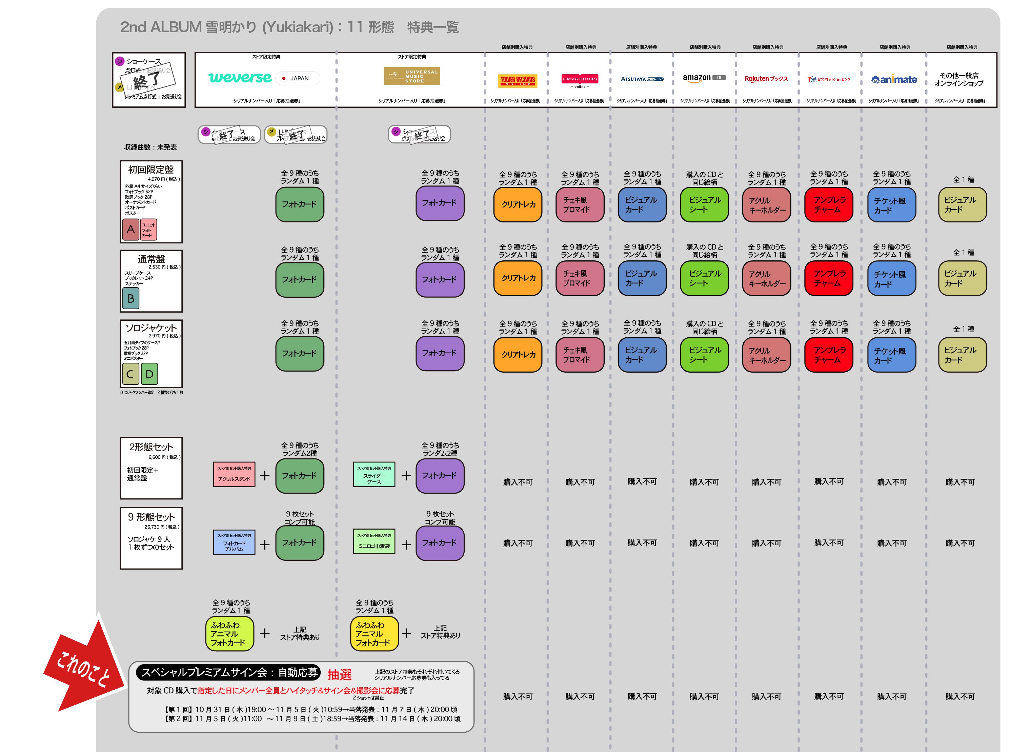Click the JAPAN flag badge beside Weverse
1010x752 pixels.
298,78
